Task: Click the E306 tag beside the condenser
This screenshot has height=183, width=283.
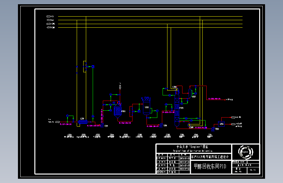Action: 174,87
